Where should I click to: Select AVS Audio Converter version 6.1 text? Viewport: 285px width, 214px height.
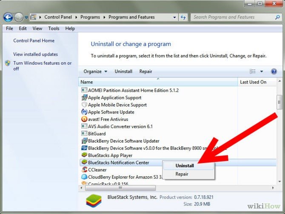point(120,126)
